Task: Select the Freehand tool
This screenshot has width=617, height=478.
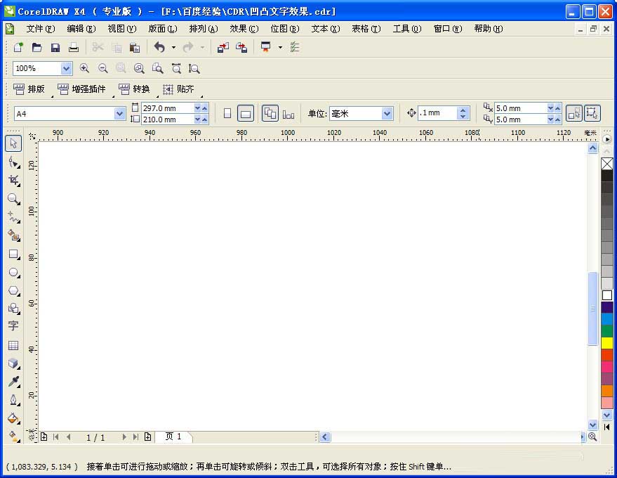Action: pos(14,217)
